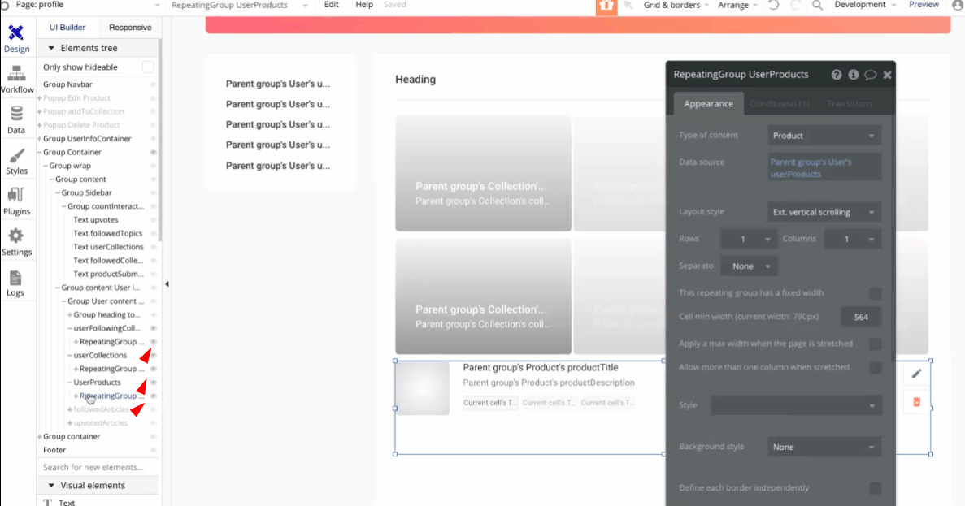Select Group UserInfoContainer in tree
This screenshot has height=506, width=965.
point(87,139)
